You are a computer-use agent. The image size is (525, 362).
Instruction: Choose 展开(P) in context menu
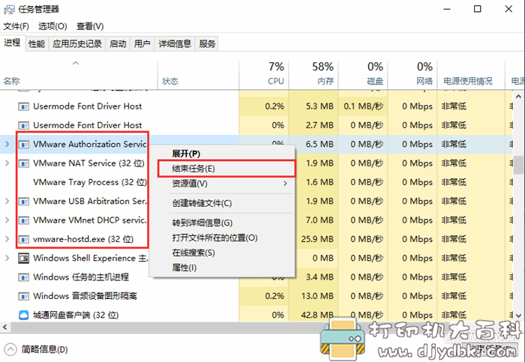(222, 154)
